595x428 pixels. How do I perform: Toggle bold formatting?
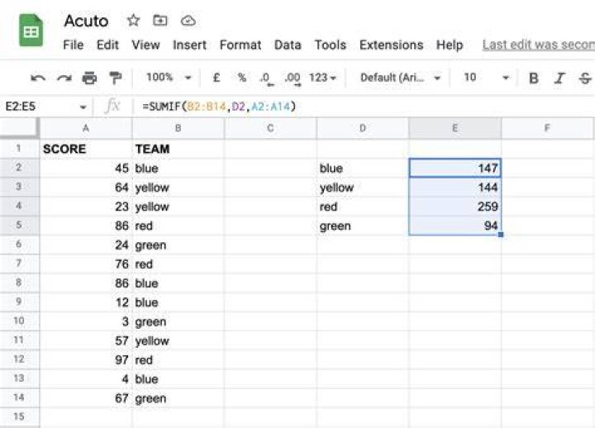pos(534,78)
